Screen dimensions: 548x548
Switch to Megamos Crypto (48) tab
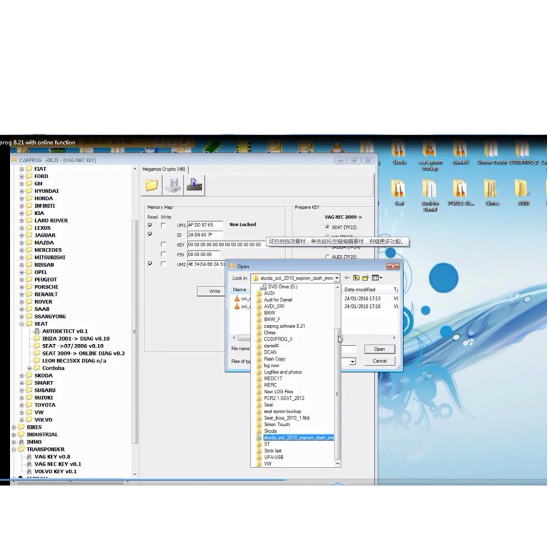163,169
